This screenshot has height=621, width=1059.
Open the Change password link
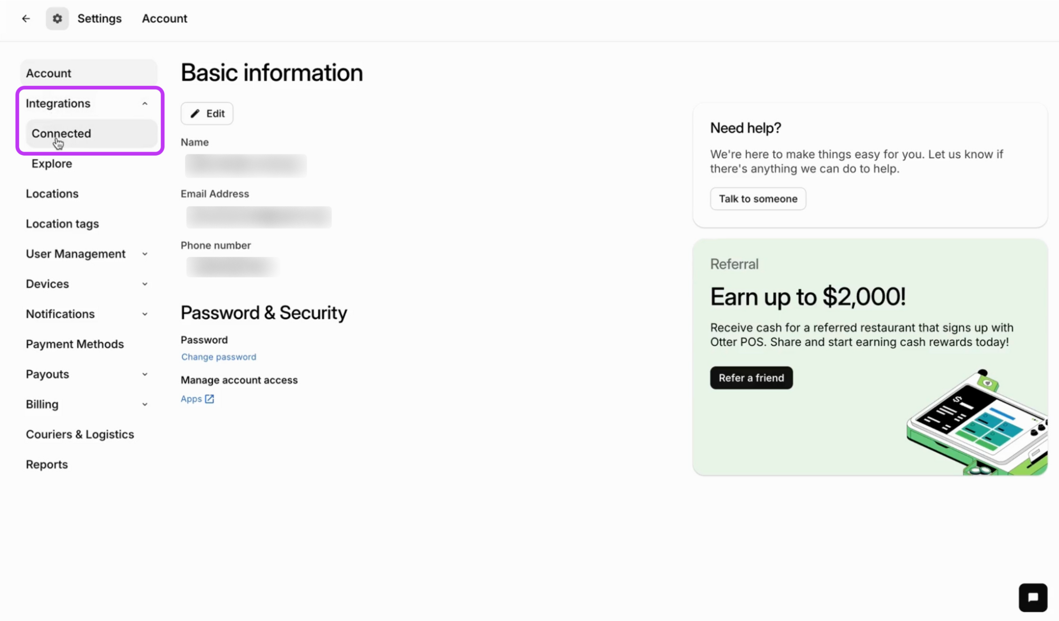(219, 357)
